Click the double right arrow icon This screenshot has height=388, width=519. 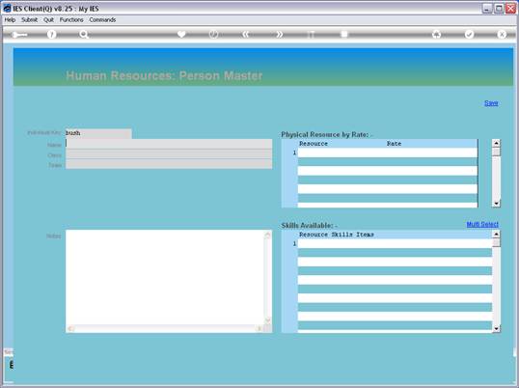coord(280,35)
